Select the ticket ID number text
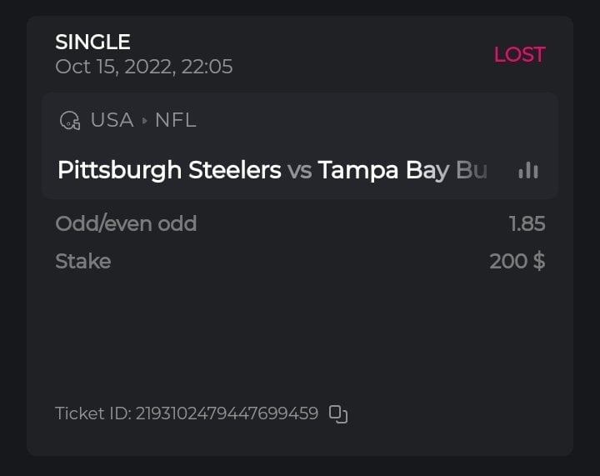The height and width of the screenshot is (476, 600). pos(227,413)
